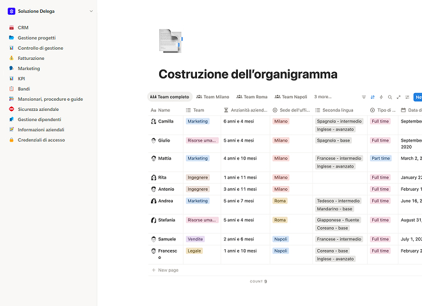Click the blue New button
422x306 pixels.
click(418, 97)
